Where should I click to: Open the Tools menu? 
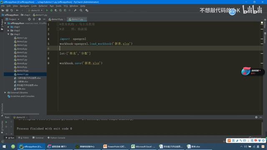58,6
